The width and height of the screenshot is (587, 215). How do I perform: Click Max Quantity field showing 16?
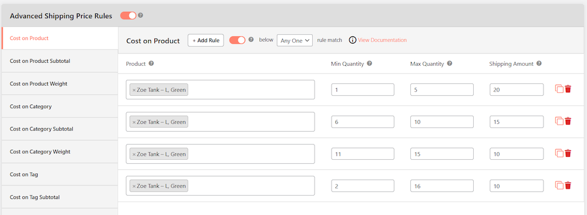[x=442, y=186]
